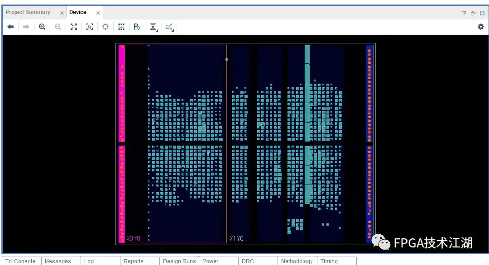Screen dimensions: 489x265
Task: Toggle the Routing Resources display icon
Action: point(121,27)
